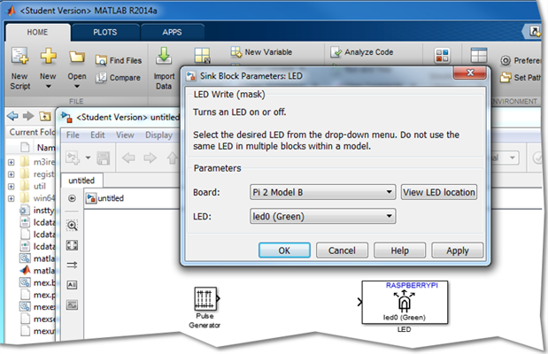Click Simulink up-to-parent arrow

[x=173, y=158]
